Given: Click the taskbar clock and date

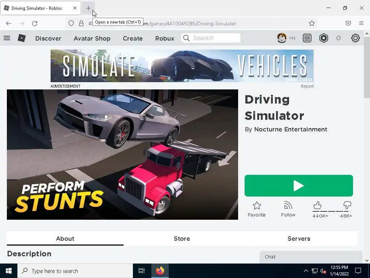Looking at the screenshot, I should point(339,271).
